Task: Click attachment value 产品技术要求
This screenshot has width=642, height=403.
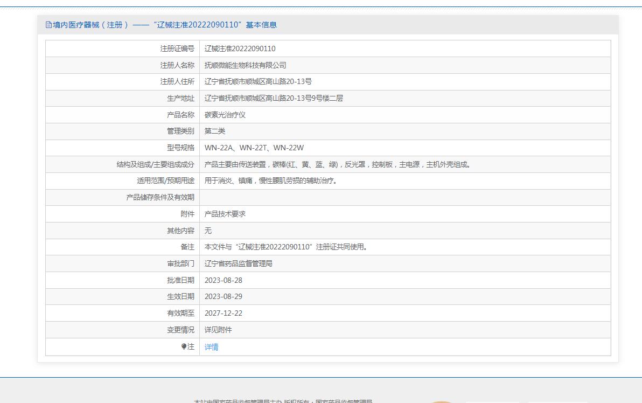Action: pos(225,214)
